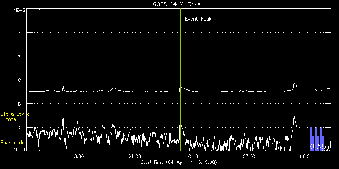Click the 'Sit & Stare mode' yellow label
The height and width of the screenshot is (169, 339).
click(15, 116)
